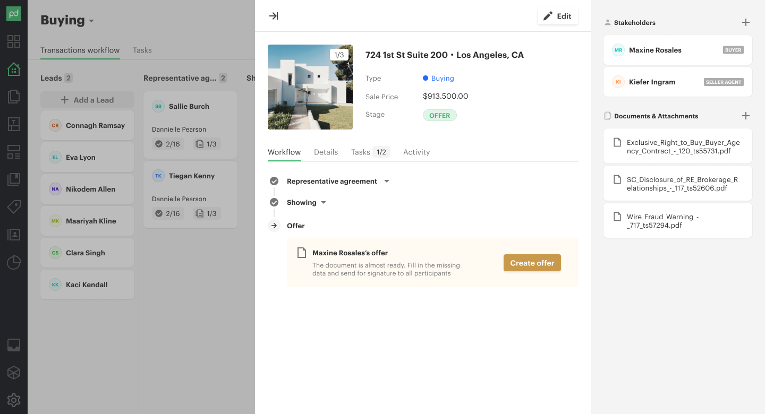Add a new stakeholder with plus icon
The height and width of the screenshot is (414, 765).
pyautogui.click(x=745, y=22)
